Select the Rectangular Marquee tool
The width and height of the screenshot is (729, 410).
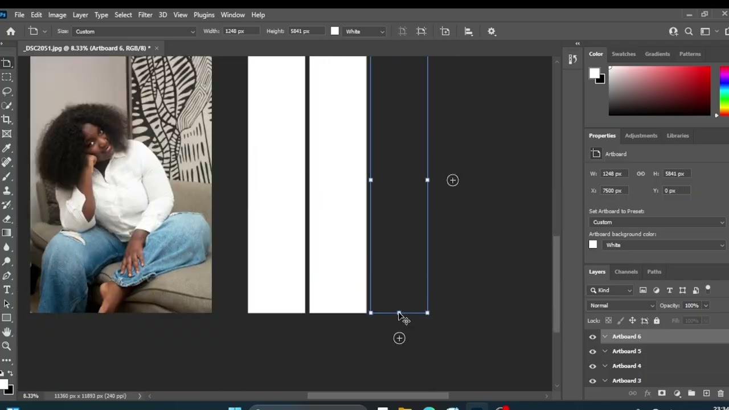coord(7,77)
